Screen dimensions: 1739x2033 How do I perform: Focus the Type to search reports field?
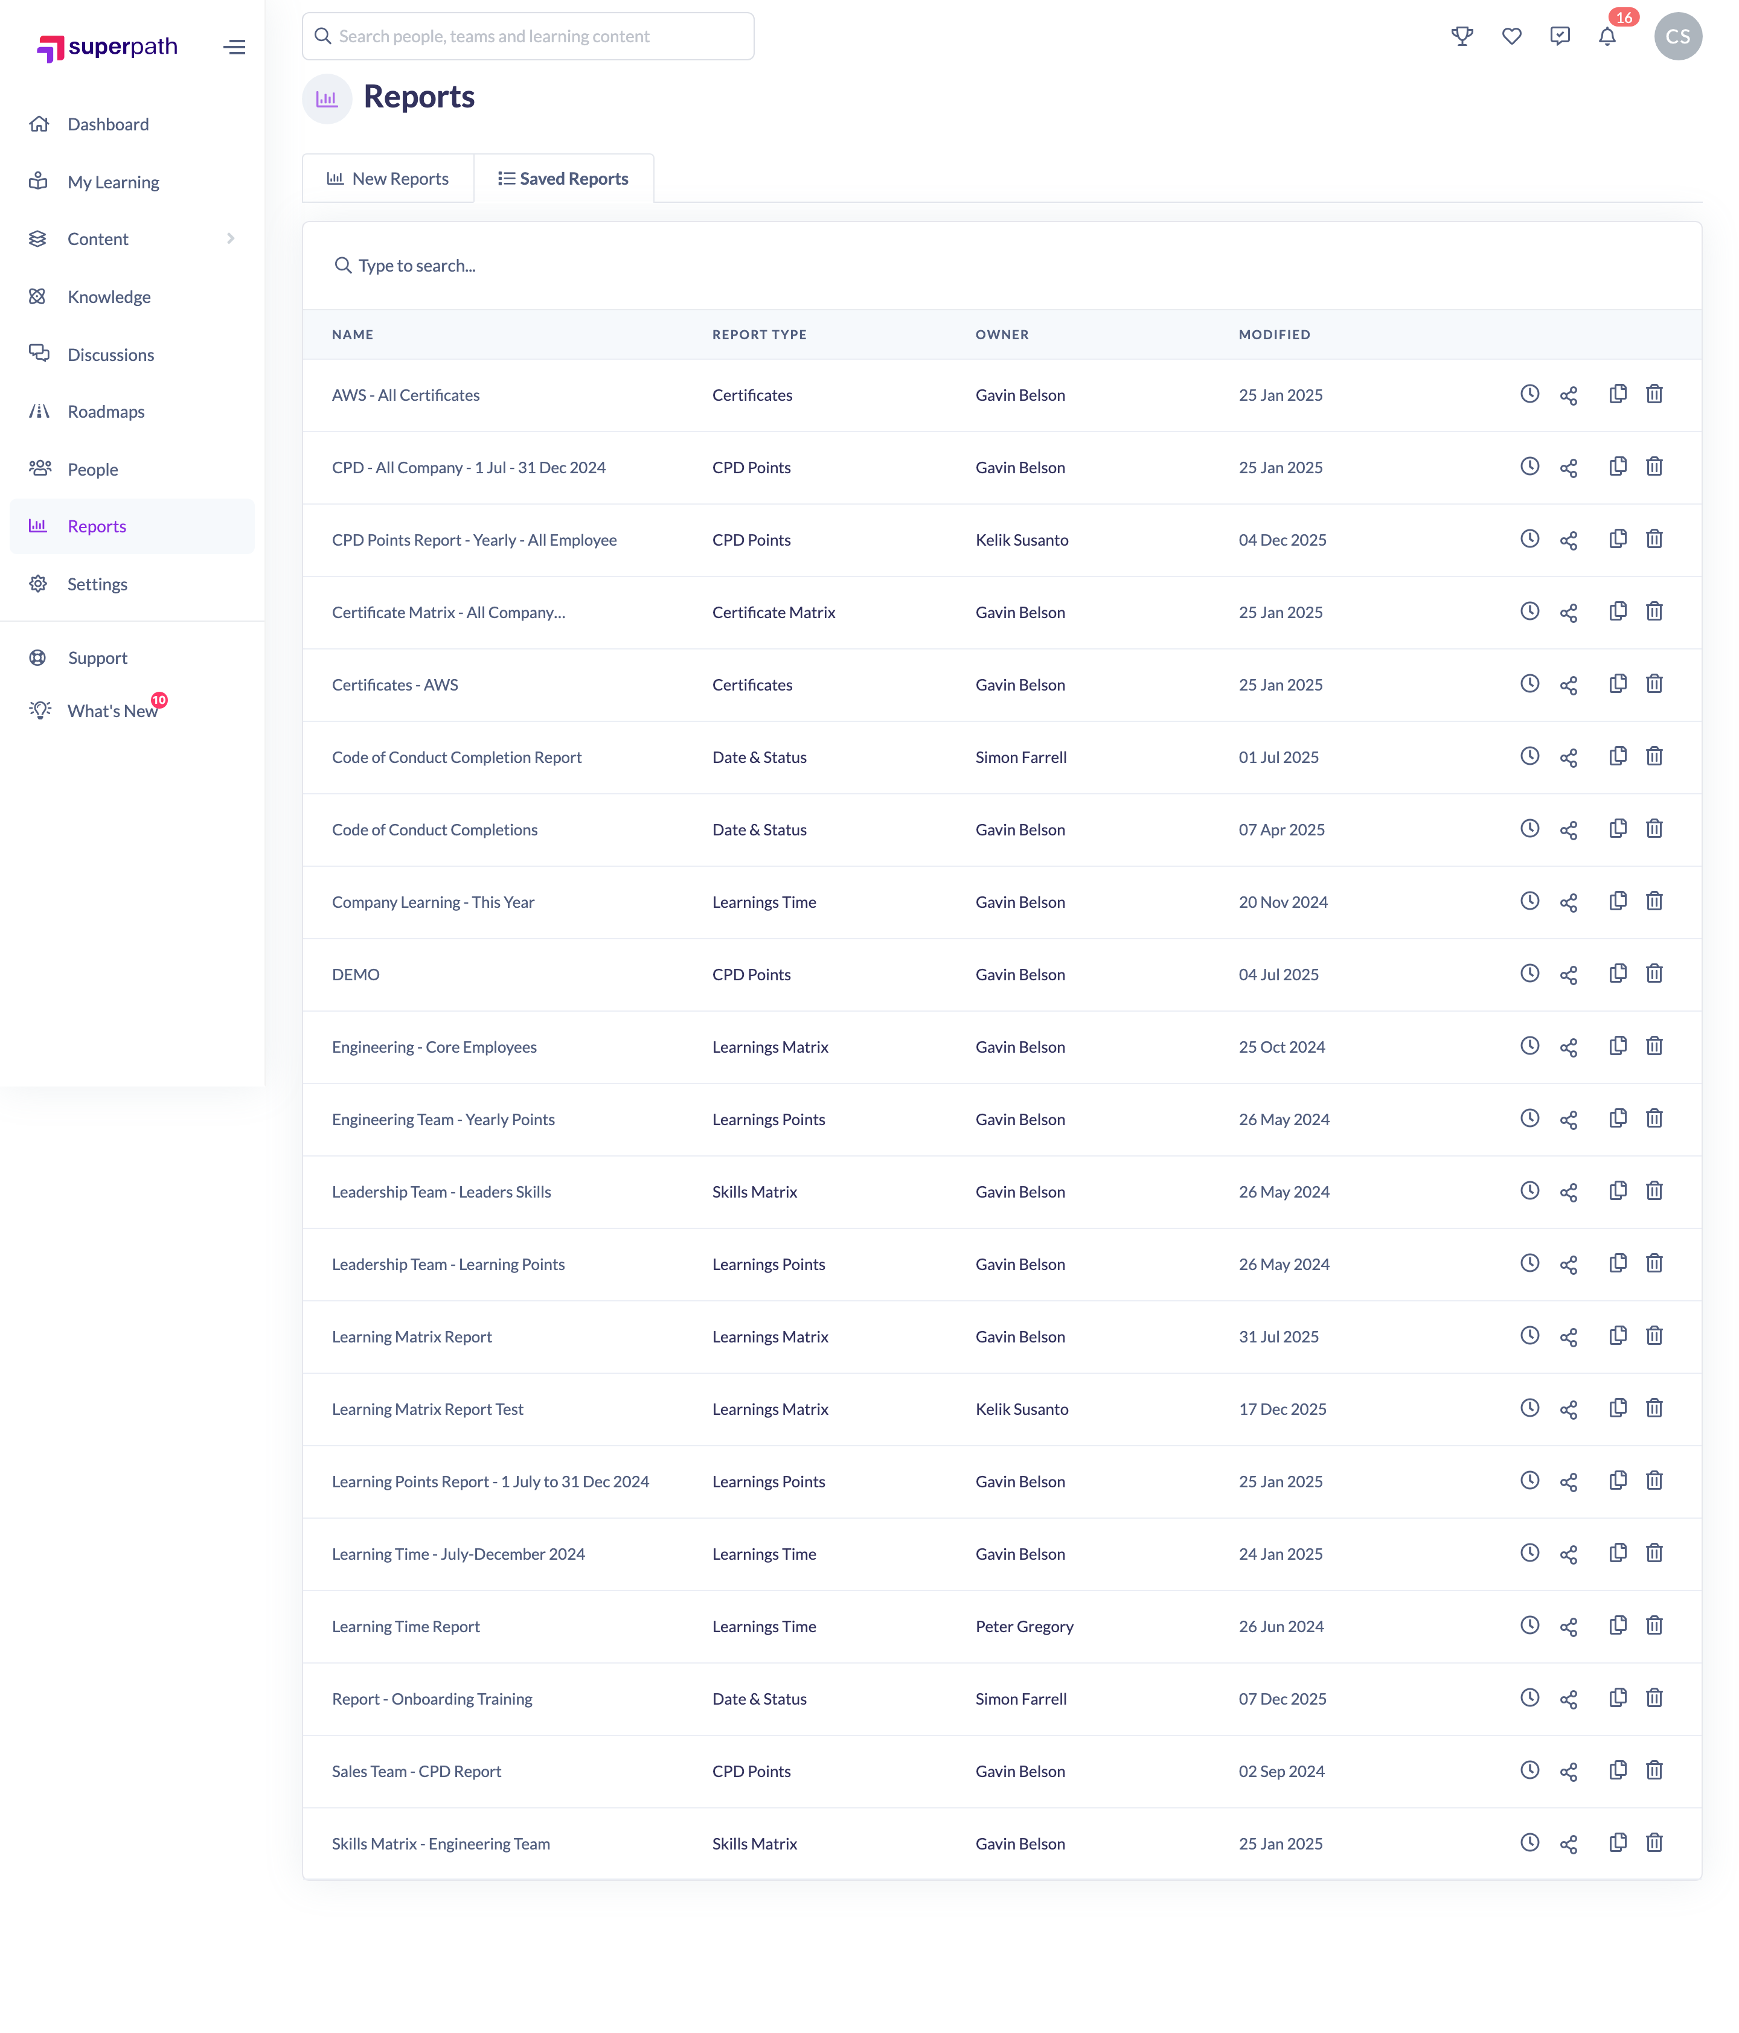click(x=1002, y=266)
